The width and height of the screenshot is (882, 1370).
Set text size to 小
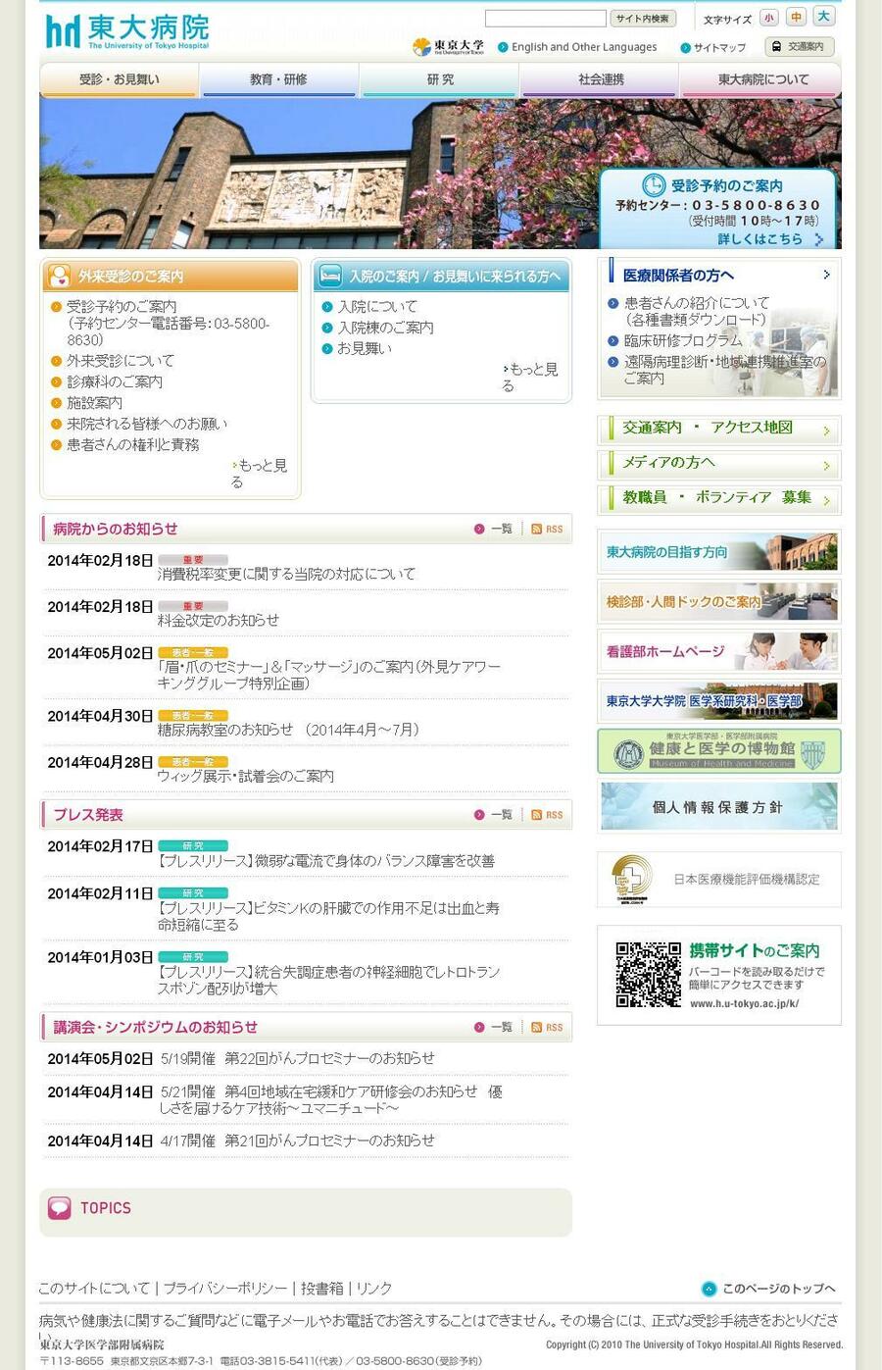(x=768, y=18)
